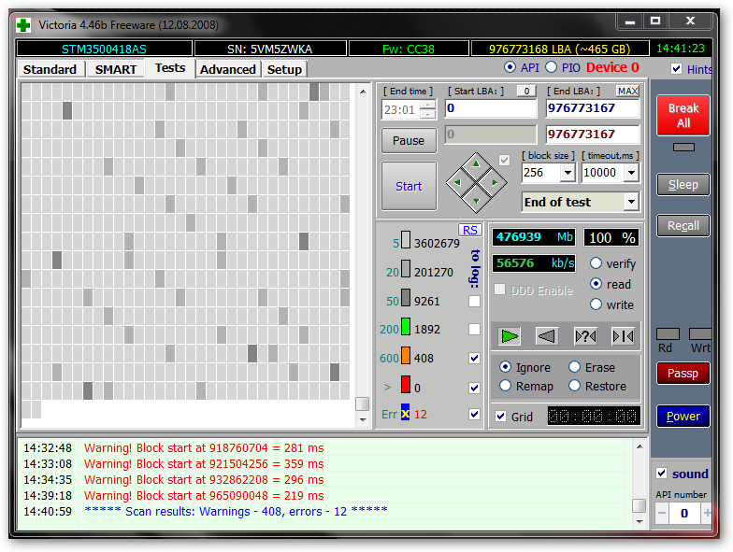Click the up arrow on the diamond pad

(476, 163)
